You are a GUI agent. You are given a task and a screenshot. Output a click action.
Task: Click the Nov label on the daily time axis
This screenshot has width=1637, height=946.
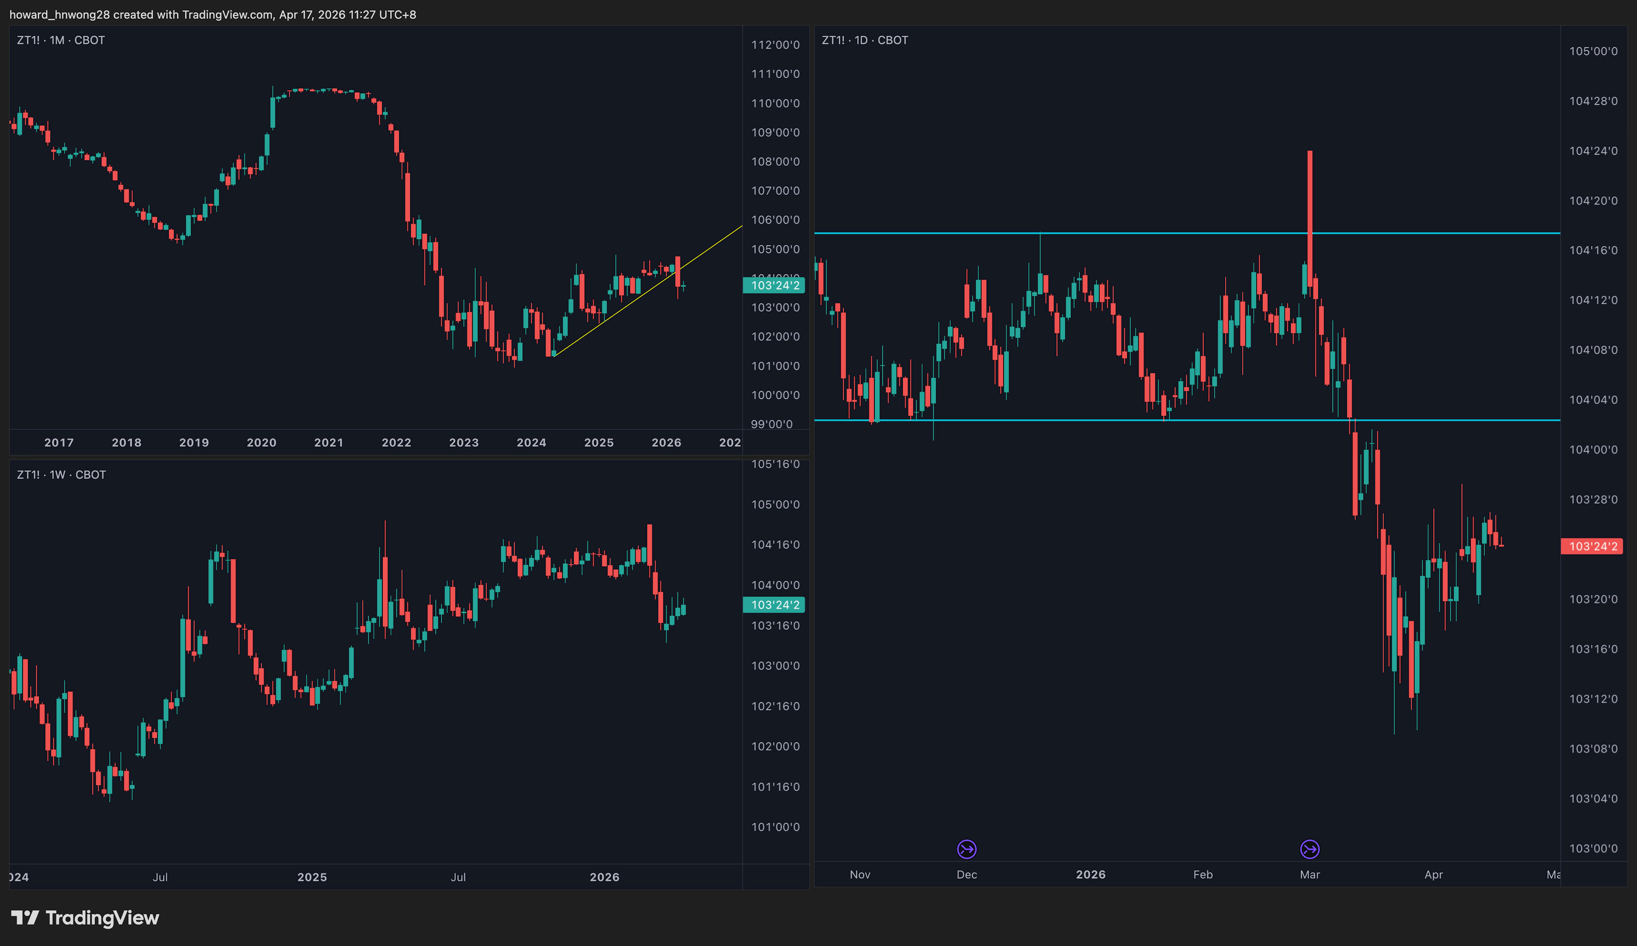860,874
